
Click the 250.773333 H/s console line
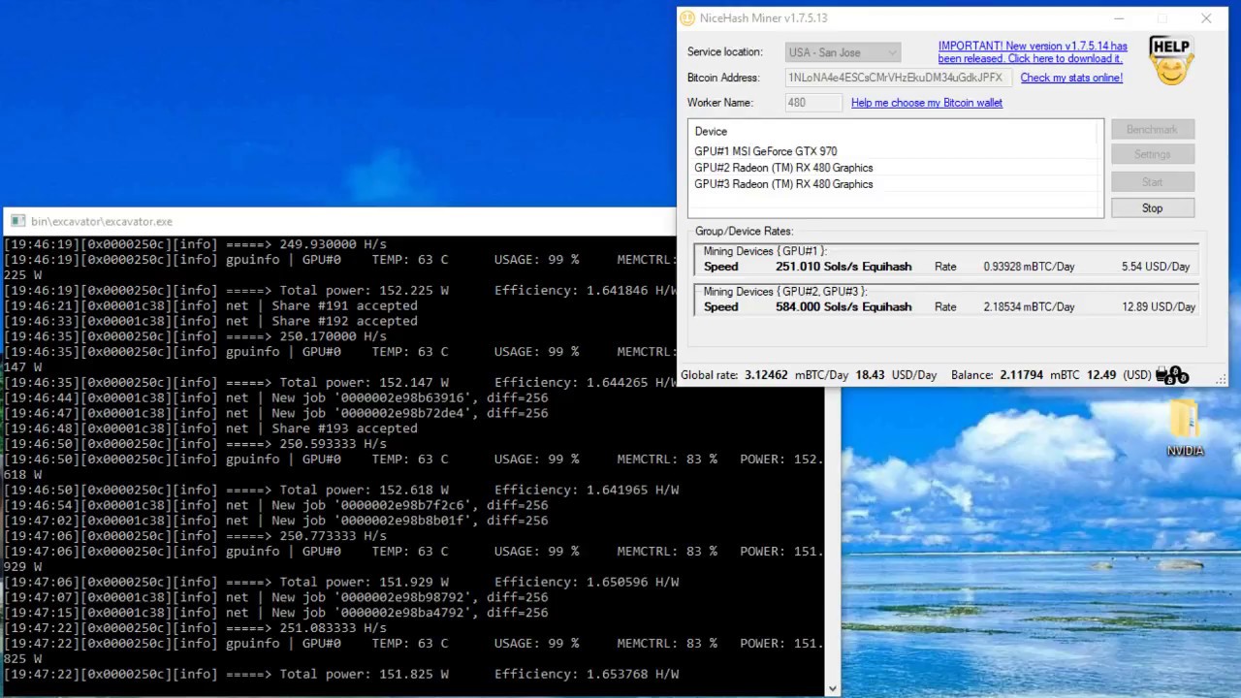pos(195,536)
